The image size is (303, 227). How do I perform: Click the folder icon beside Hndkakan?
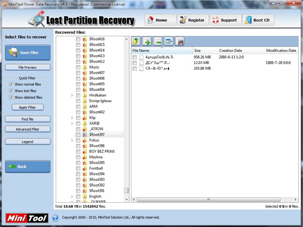pyautogui.click(x=85, y=95)
